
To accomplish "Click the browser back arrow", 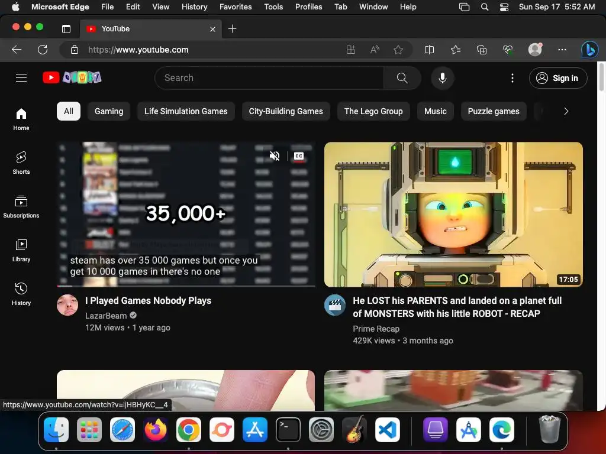I will (x=17, y=50).
